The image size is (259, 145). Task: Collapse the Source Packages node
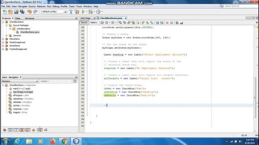point(6,25)
